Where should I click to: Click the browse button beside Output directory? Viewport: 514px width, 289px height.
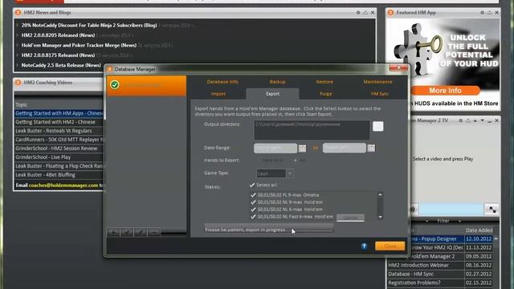(x=378, y=126)
